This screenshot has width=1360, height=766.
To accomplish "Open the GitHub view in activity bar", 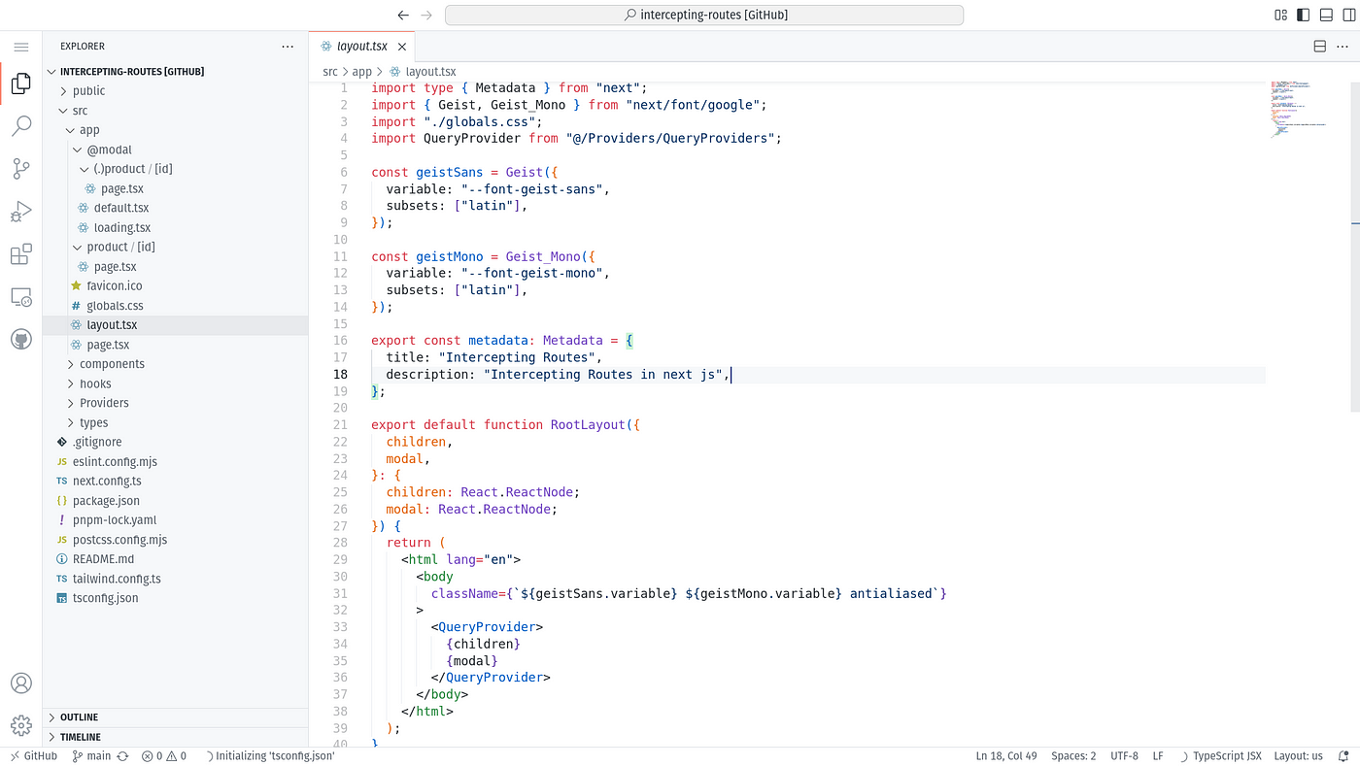I will click(20, 340).
